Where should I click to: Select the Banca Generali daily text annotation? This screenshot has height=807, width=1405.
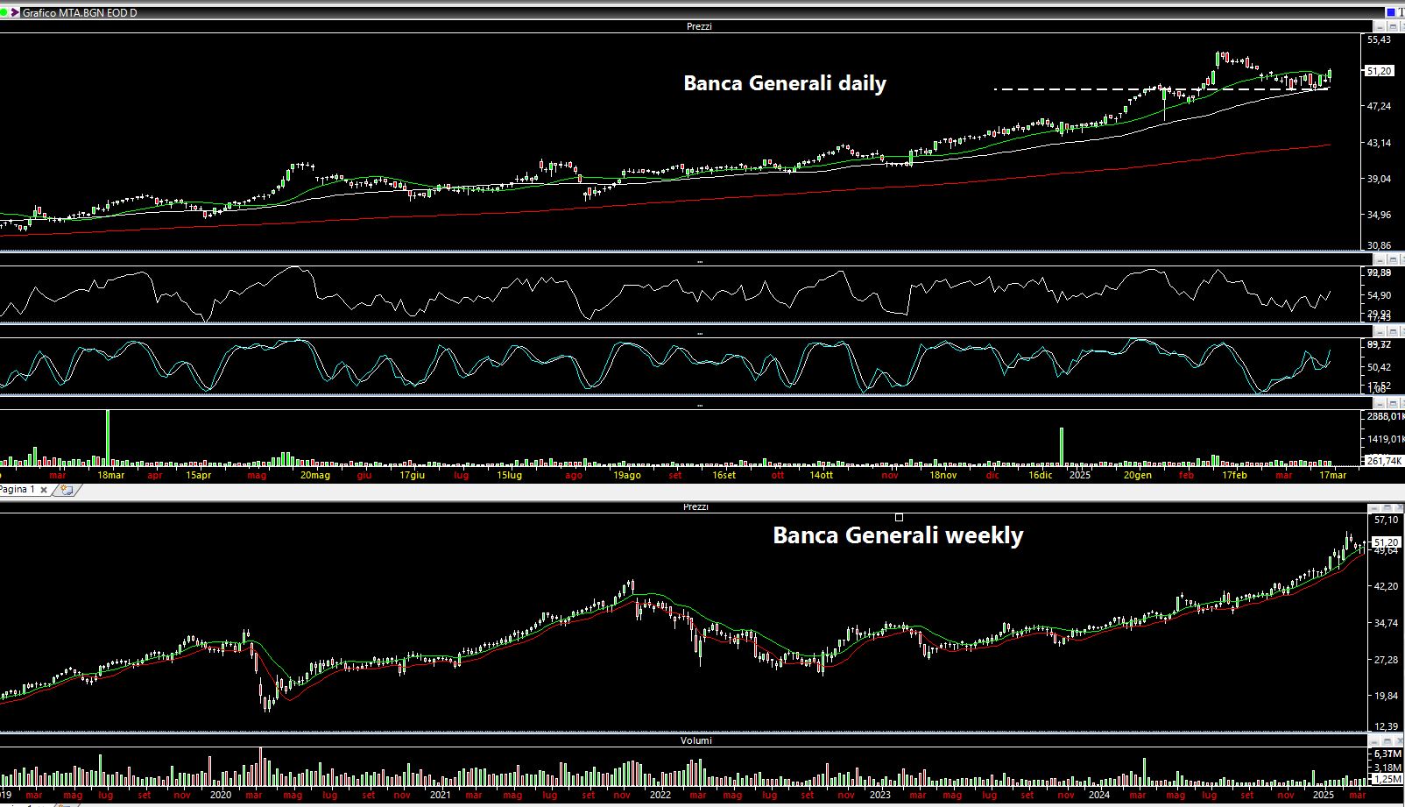point(785,83)
